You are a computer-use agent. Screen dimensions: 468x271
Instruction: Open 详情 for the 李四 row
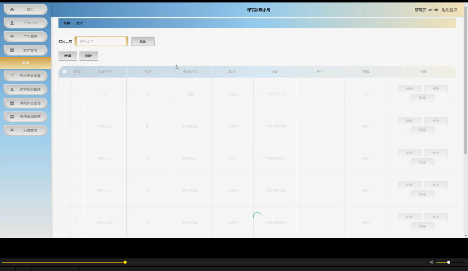pos(409,89)
